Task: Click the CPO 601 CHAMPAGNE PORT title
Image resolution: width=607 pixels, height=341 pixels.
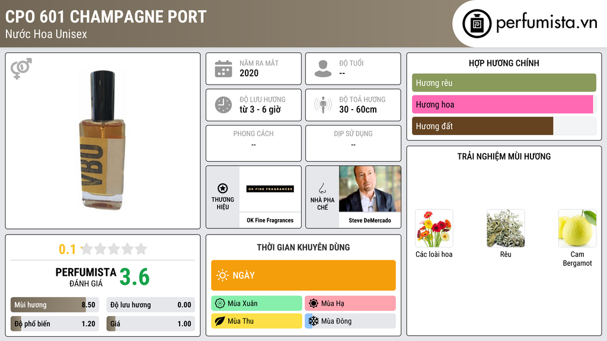Action: coord(106,17)
